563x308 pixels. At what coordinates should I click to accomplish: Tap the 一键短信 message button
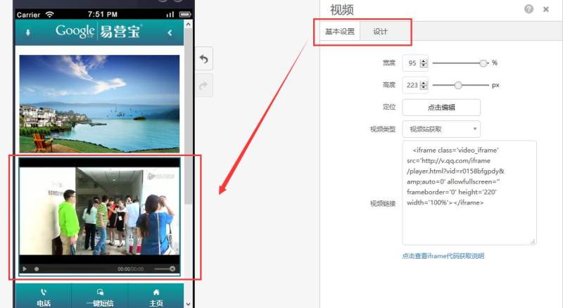point(100,297)
